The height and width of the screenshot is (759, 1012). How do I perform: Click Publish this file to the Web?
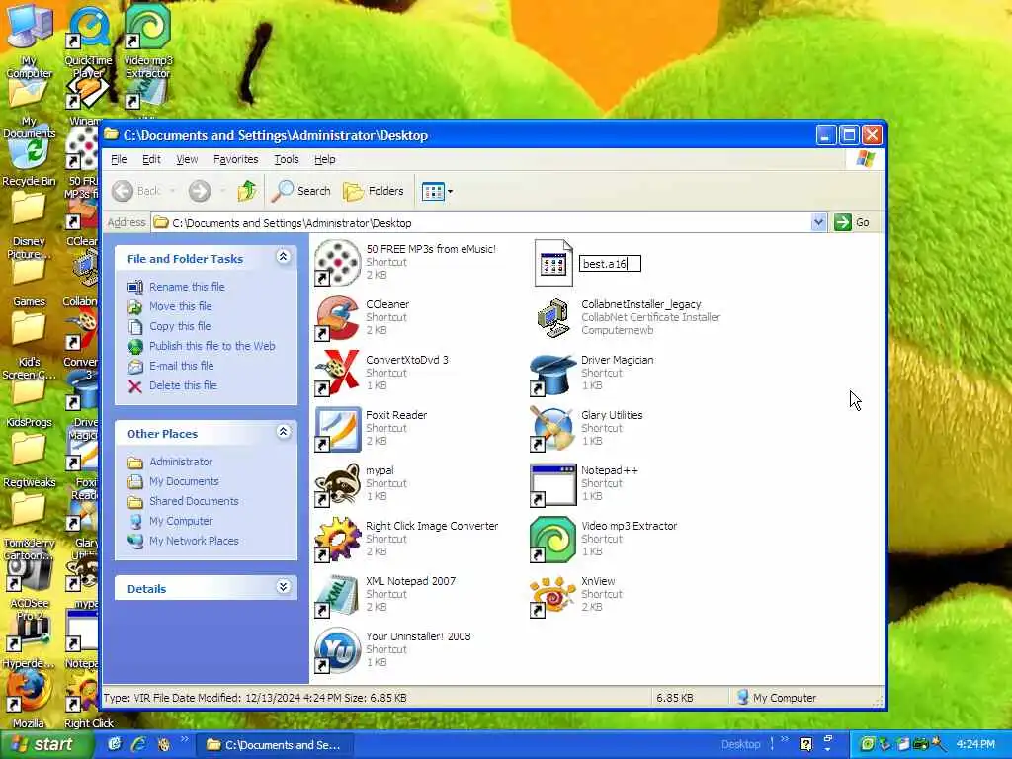pos(212,346)
